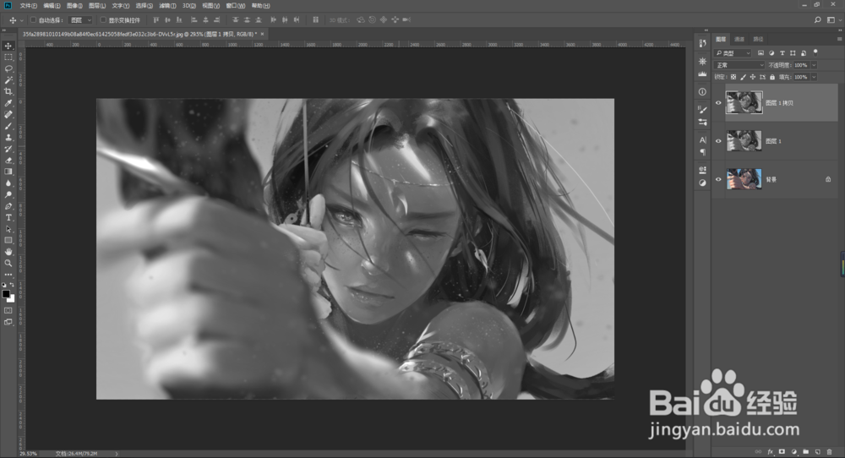Select the Pen tool
The image size is (845, 458).
pyautogui.click(x=8, y=206)
